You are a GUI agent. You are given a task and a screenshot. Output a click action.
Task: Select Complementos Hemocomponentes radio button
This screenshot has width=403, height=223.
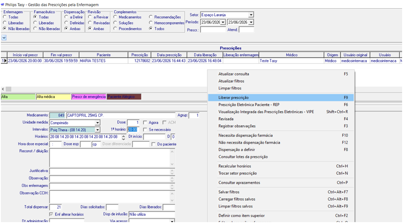pos(151,23)
